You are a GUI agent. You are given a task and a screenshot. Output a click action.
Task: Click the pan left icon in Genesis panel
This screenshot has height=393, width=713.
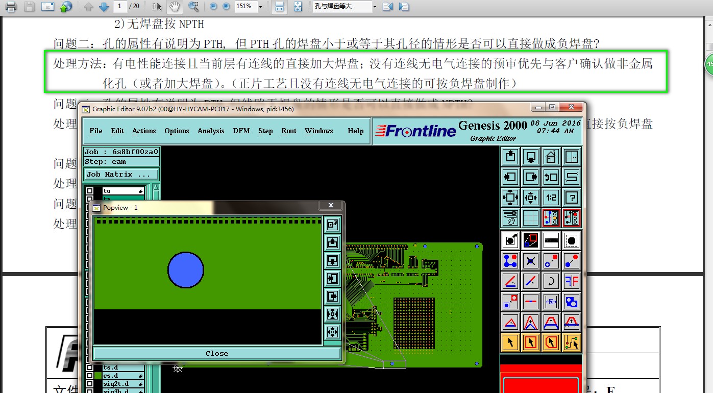[x=510, y=177]
